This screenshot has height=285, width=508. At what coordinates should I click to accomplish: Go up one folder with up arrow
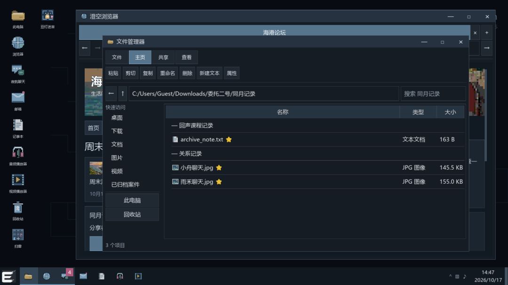122,94
